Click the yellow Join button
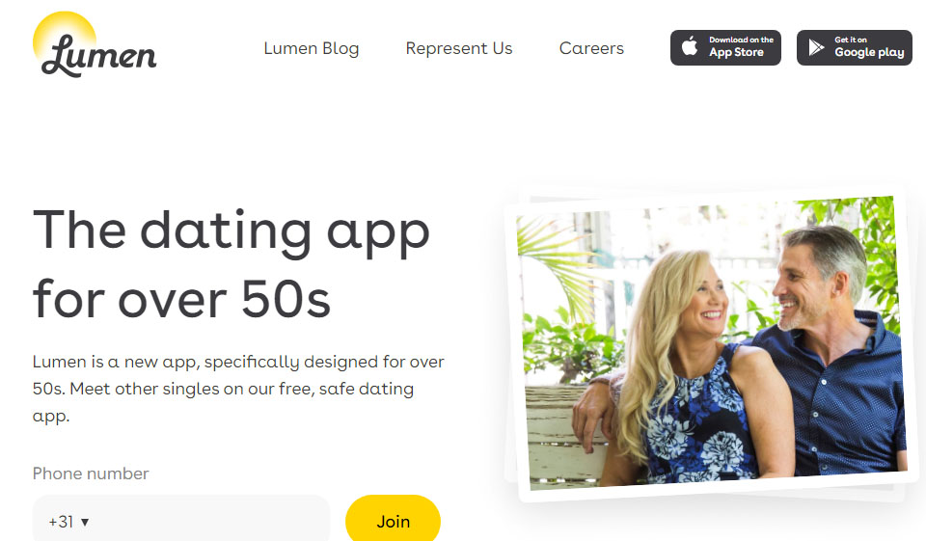Image resolution: width=926 pixels, height=541 pixels. [393, 519]
